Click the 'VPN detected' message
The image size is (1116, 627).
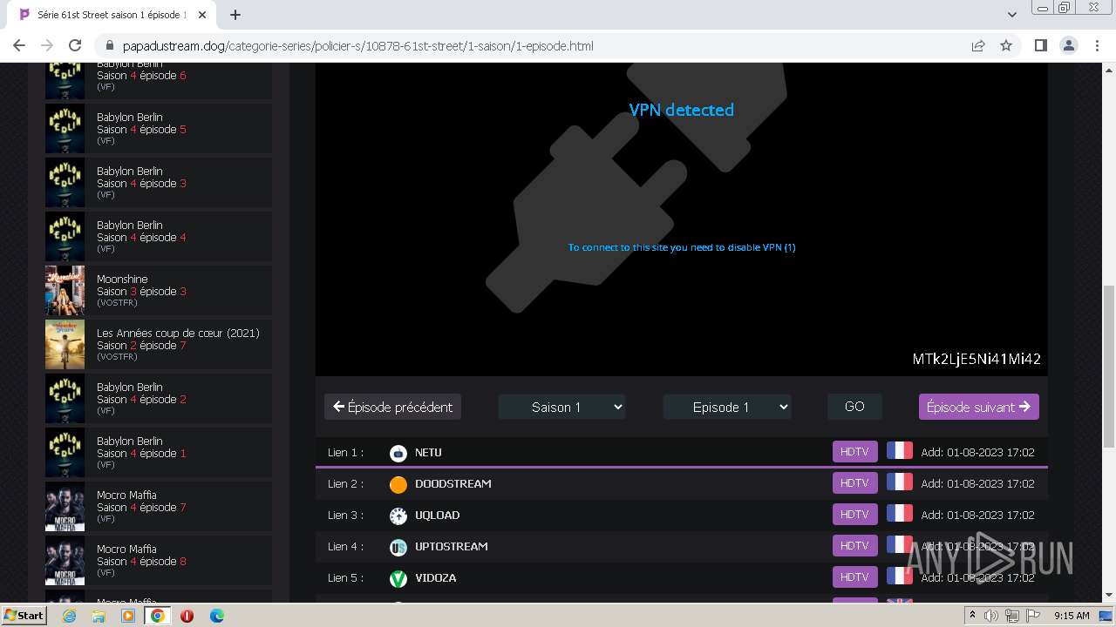click(x=682, y=110)
